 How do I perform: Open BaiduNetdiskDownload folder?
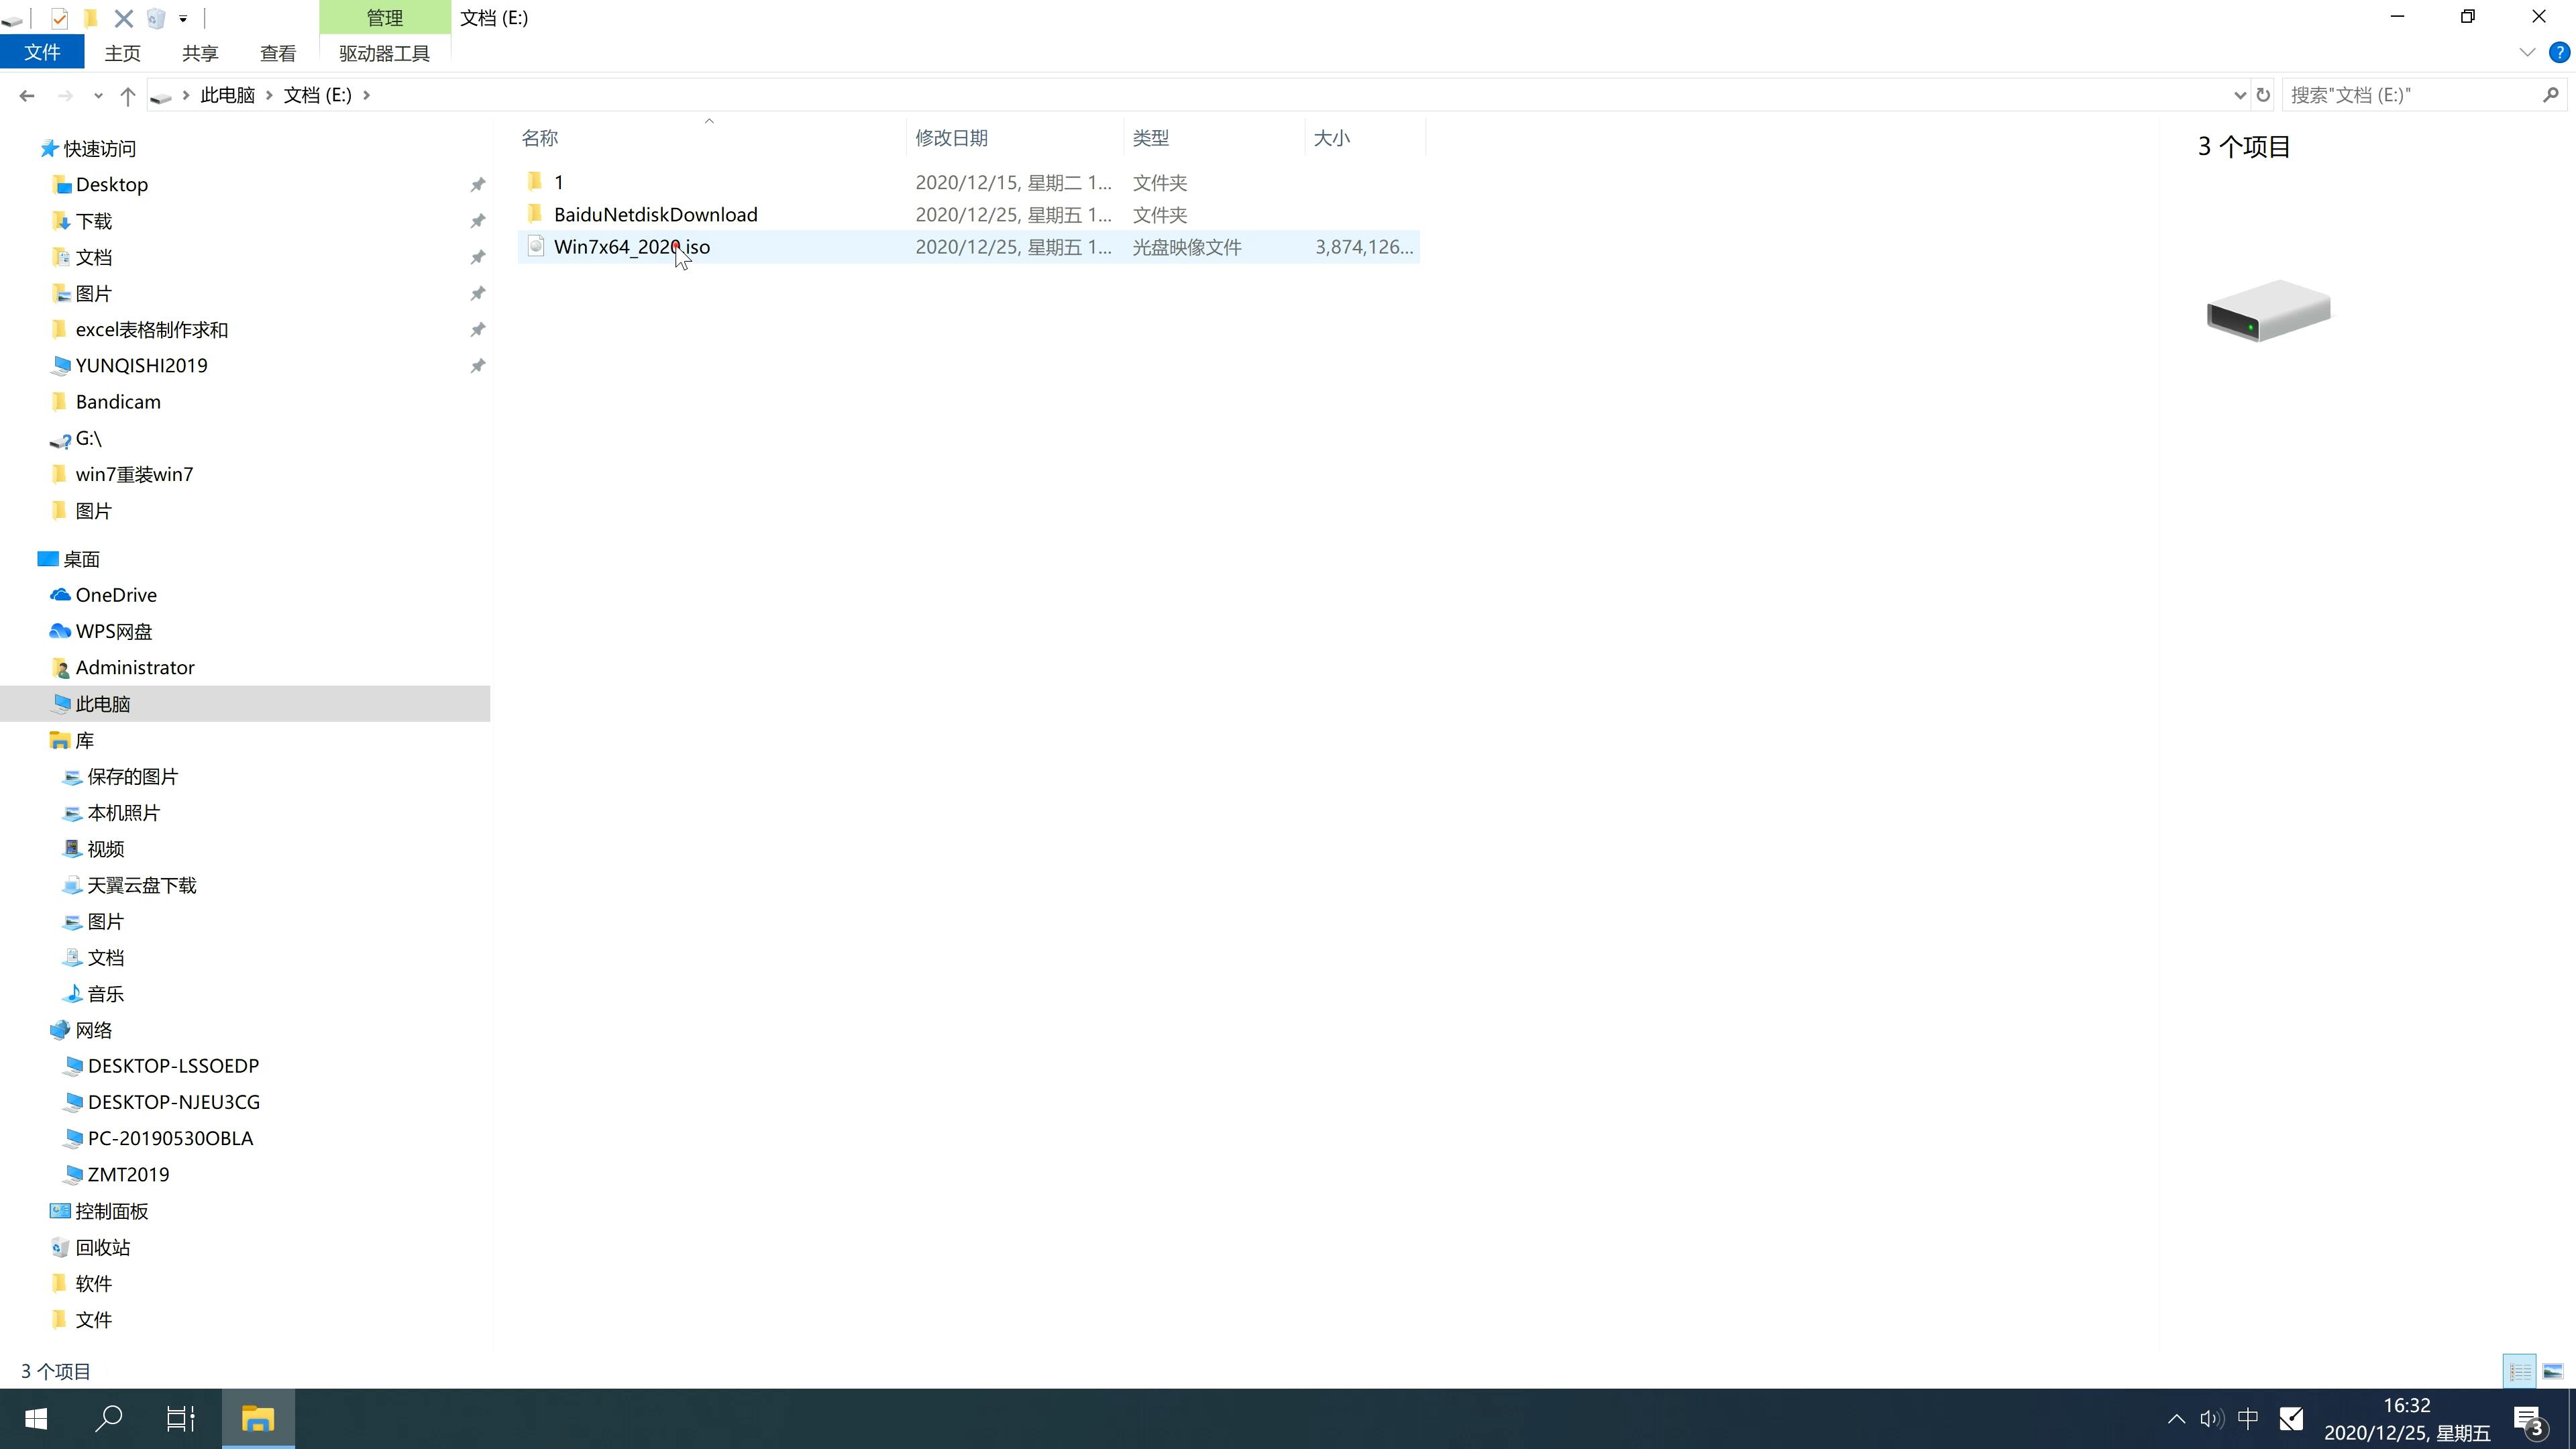tap(655, 214)
